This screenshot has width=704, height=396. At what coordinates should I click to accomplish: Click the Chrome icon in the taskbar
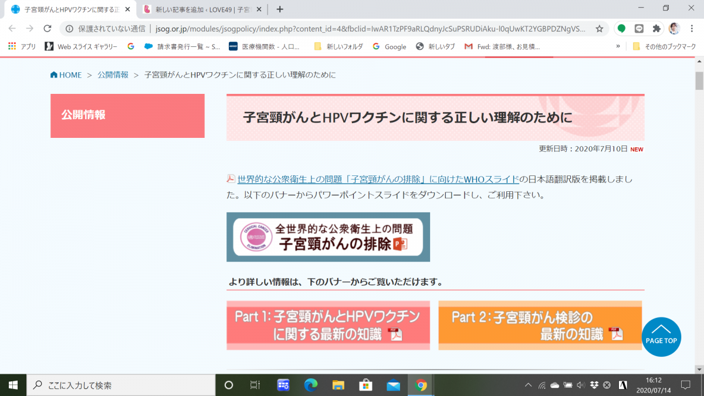(421, 385)
